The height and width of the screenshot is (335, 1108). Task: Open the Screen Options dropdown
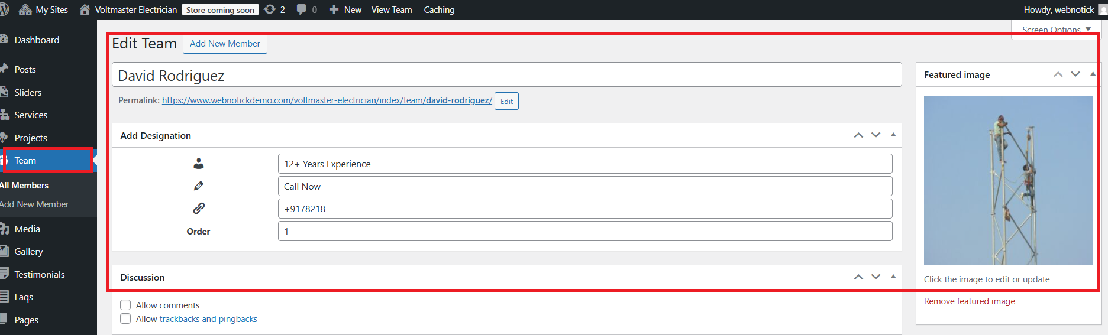click(1056, 30)
